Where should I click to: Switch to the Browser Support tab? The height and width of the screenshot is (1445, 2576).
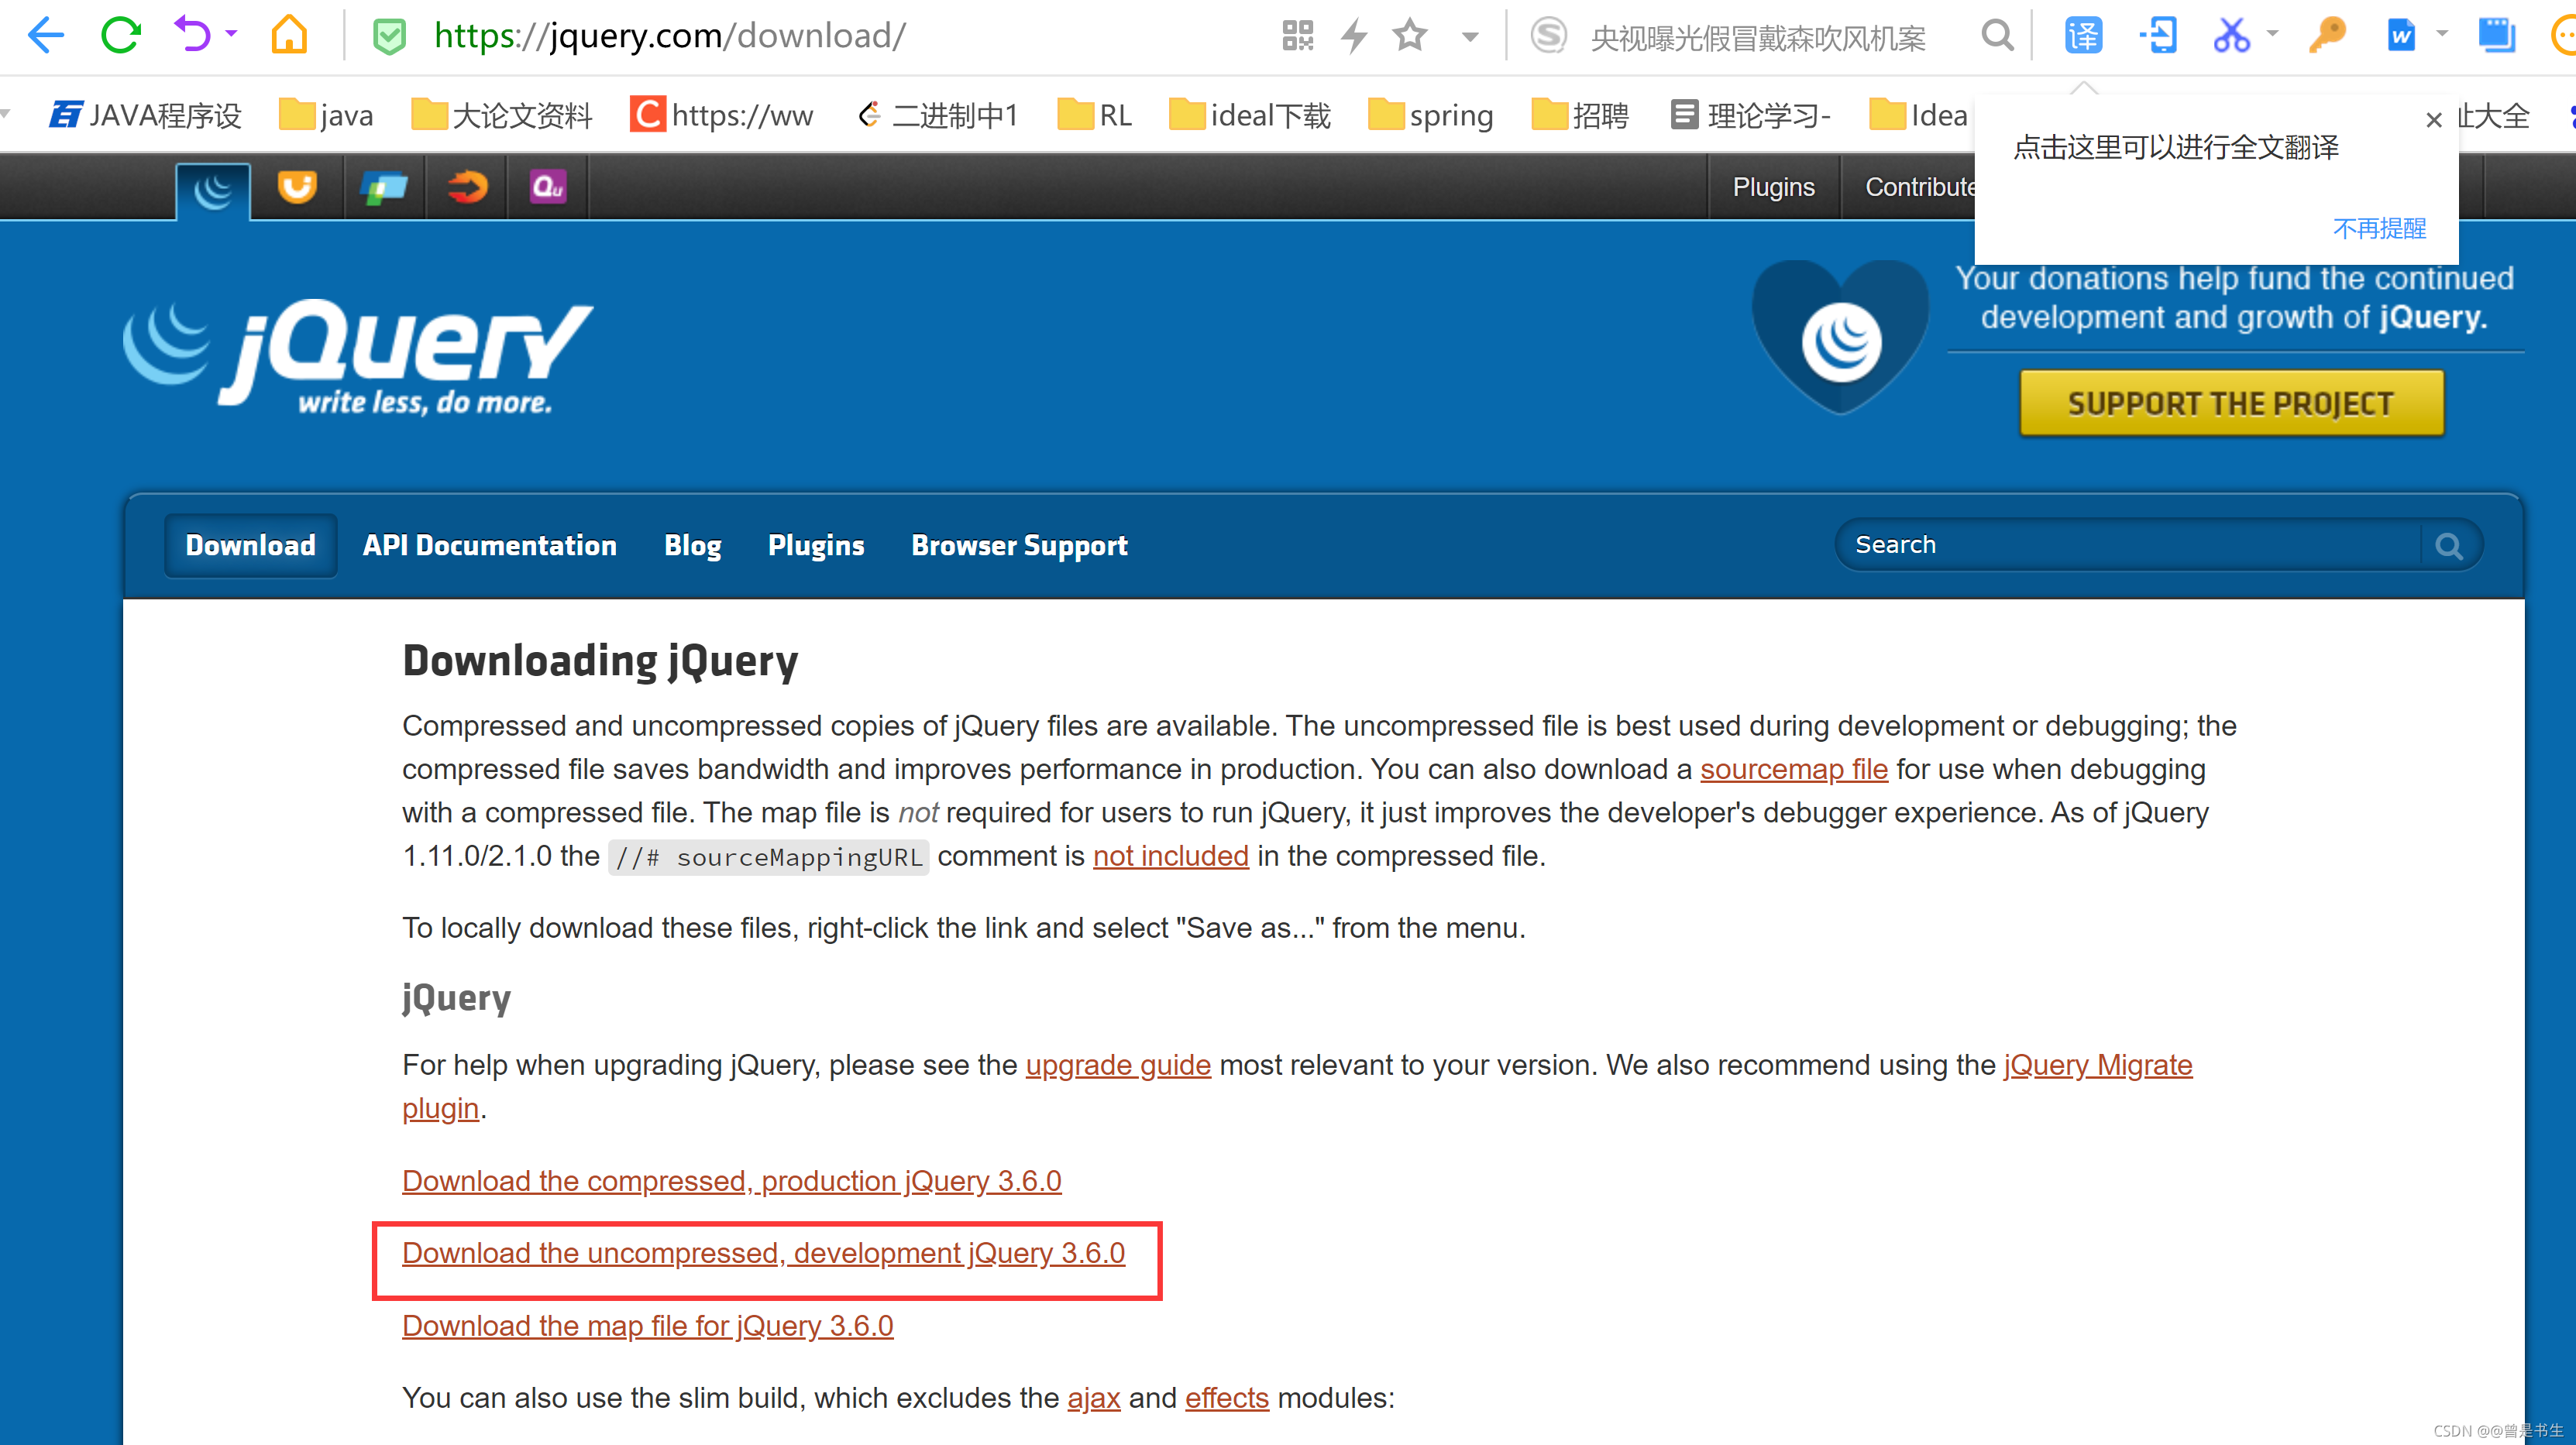(1019, 546)
